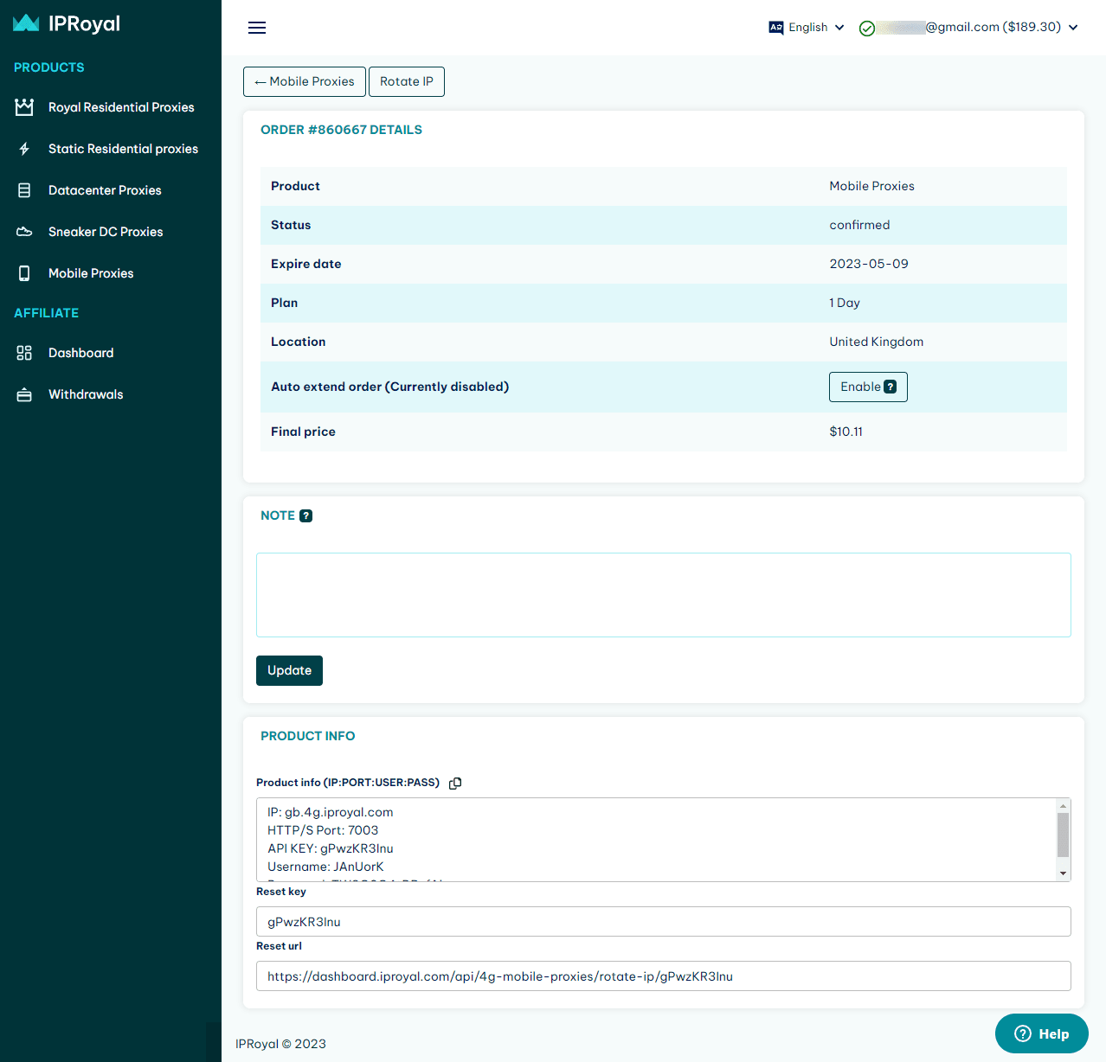Open the Help chat widget
The width and height of the screenshot is (1106, 1062).
1042,1033
